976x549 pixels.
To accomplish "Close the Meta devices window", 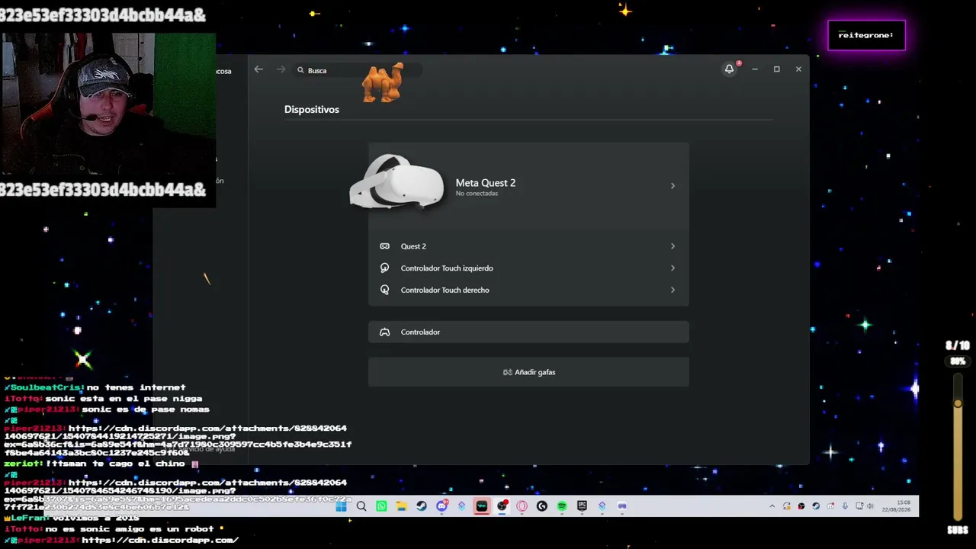I will [798, 69].
